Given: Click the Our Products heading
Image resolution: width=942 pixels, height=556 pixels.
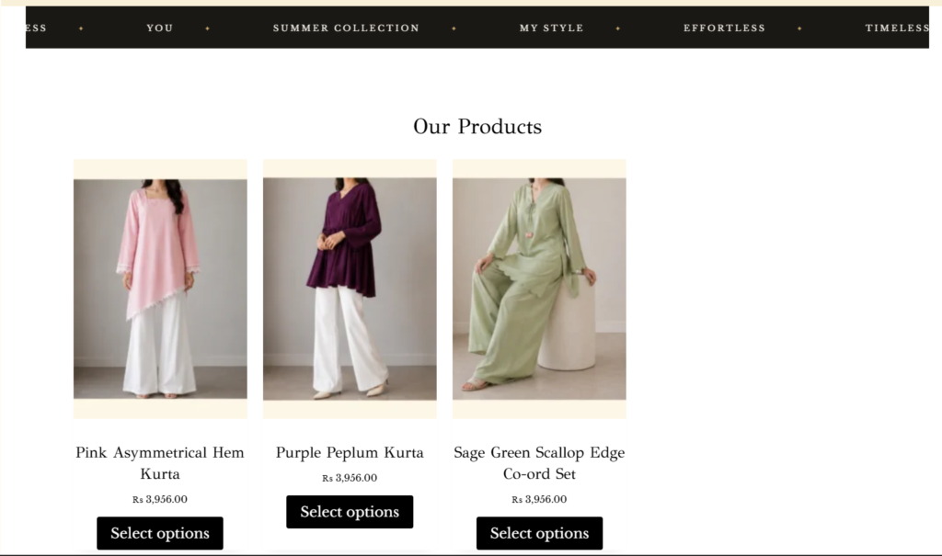Looking at the screenshot, I should [x=477, y=127].
